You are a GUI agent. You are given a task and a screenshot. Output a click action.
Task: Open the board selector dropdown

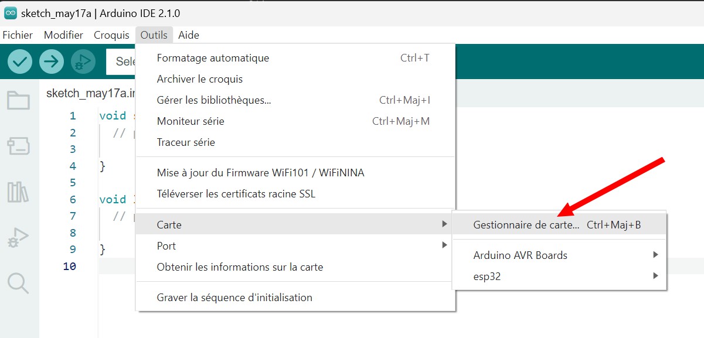click(121, 61)
